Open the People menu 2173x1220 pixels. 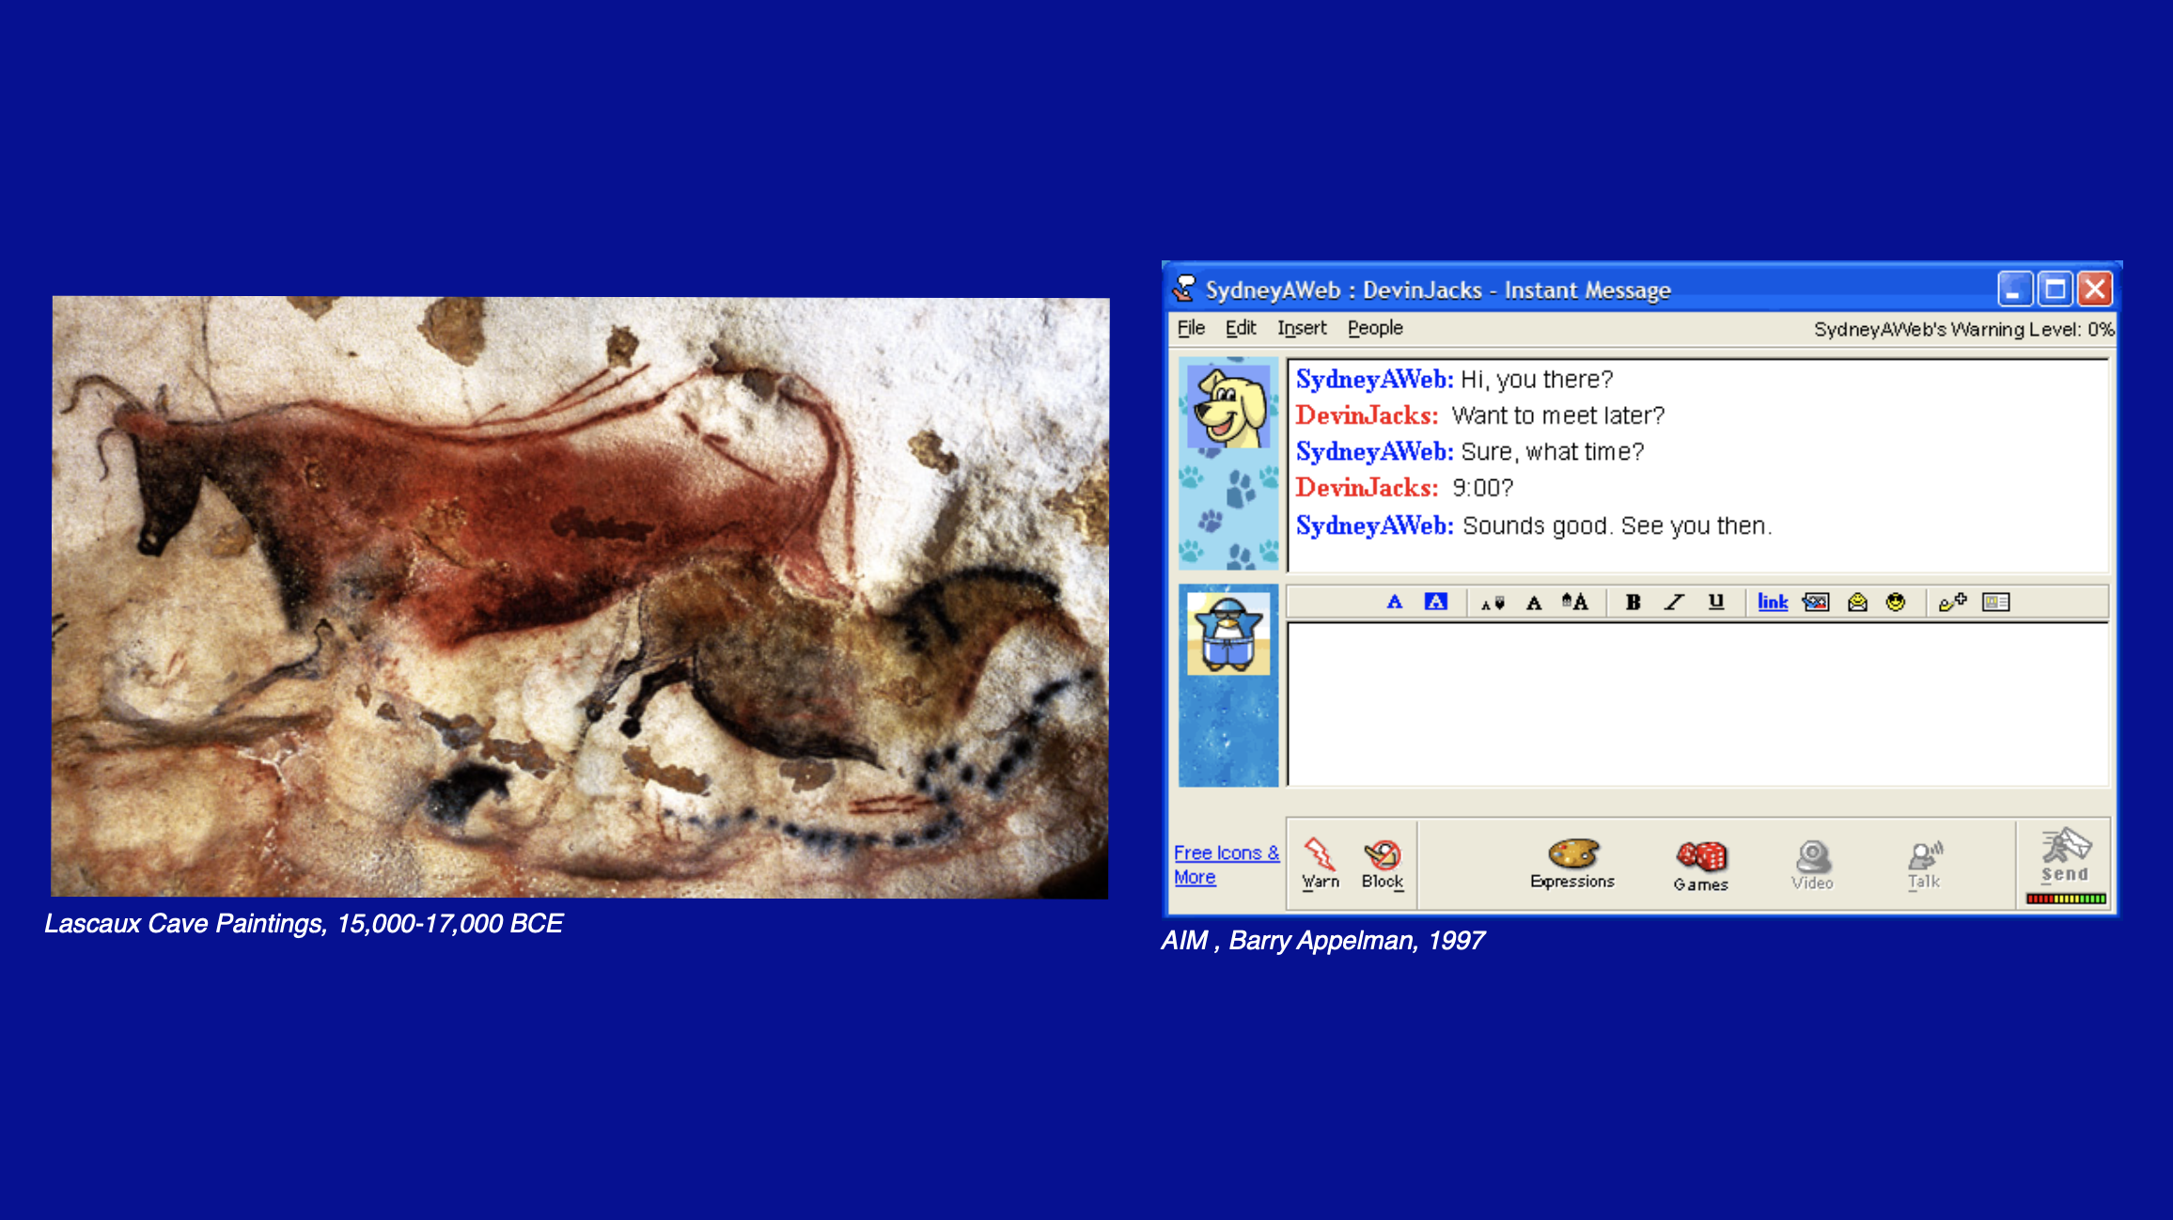[x=1374, y=328]
